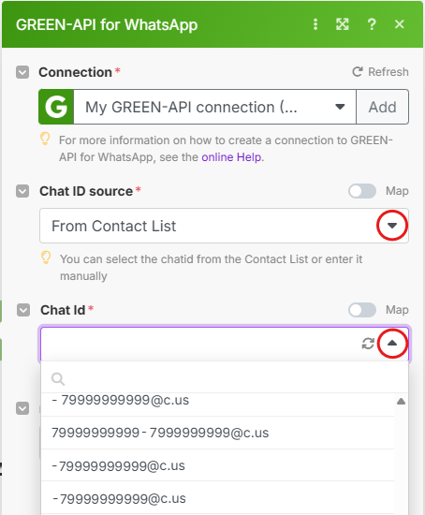Open the three-dot module options menu
Image resolution: width=425 pixels, height=515 pixels.
point(315,24)
